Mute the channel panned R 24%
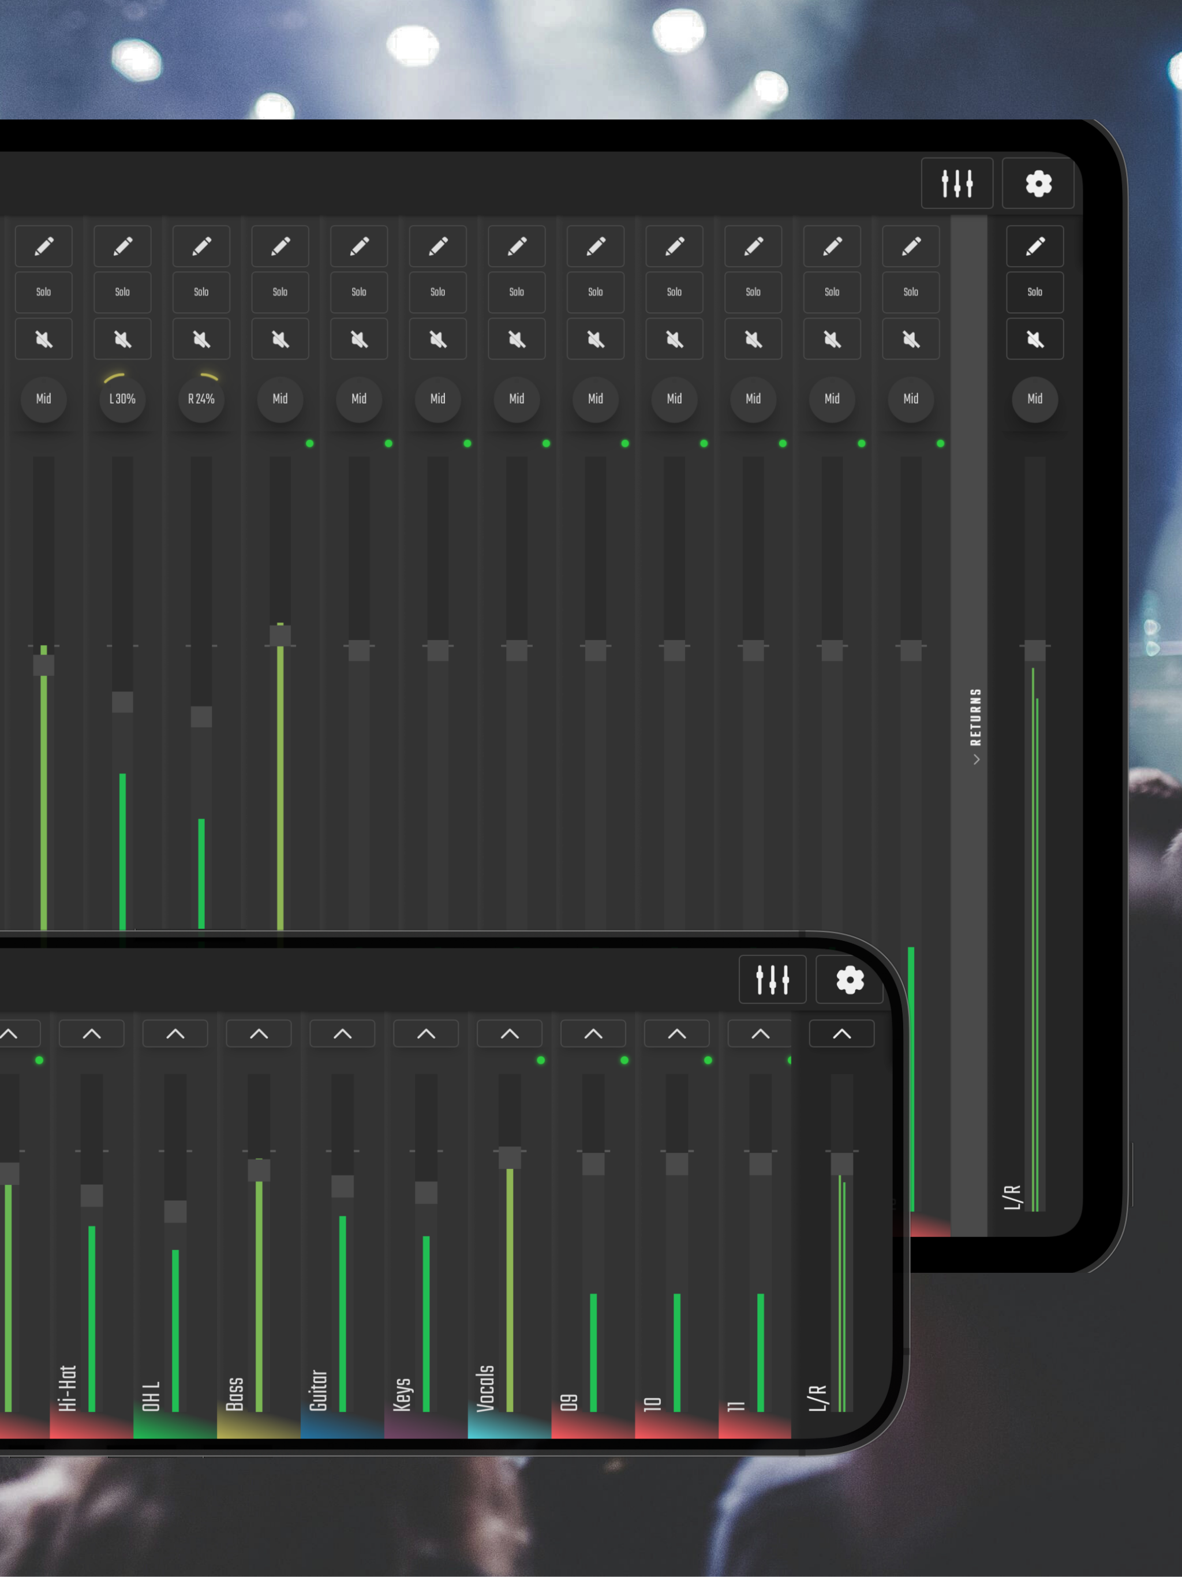This screenshot has width=1182, height=1577. (x=202, y=339)
